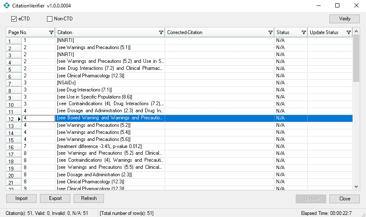Open the Page No. column filter icon
The image size is (366, 217).
click(51, 32)
